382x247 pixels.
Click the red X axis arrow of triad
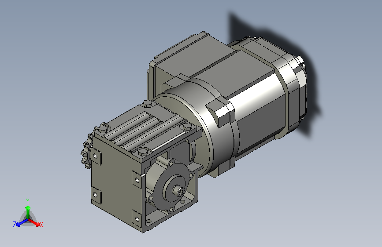[34, 222]
